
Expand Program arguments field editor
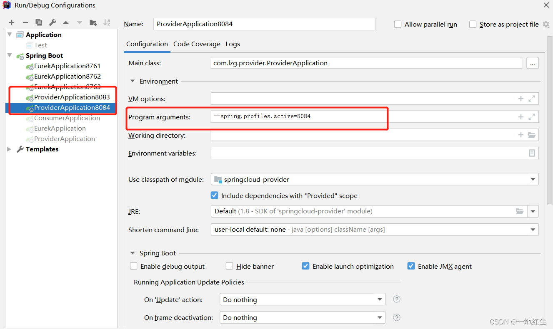pyautogui.click(x=532, y=117)
